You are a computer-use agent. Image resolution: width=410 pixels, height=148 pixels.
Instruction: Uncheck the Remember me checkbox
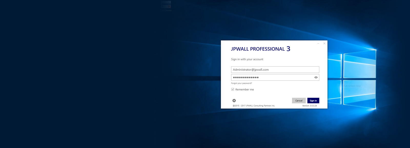[x=233, y=89]
